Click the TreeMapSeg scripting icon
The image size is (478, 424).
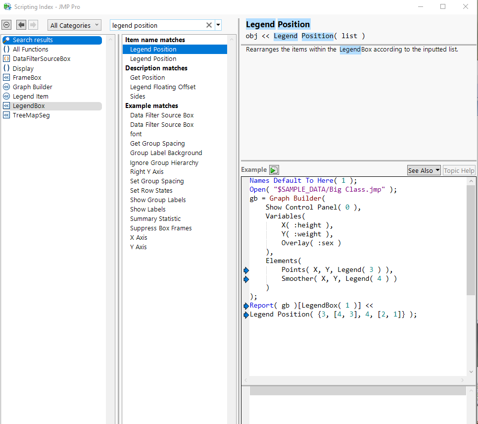point(6,115)
